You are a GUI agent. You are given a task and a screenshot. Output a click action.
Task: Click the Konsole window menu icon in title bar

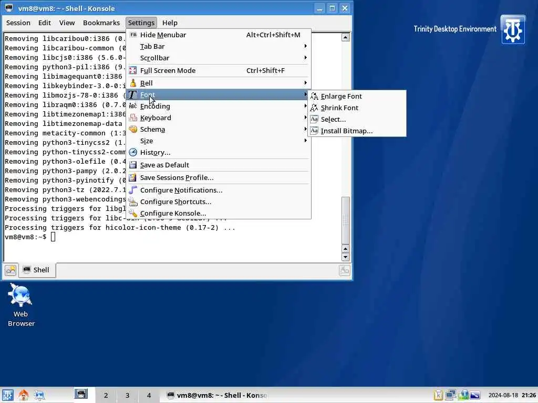tap(9, 8)
